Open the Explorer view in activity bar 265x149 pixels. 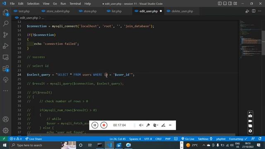point(5,13)
